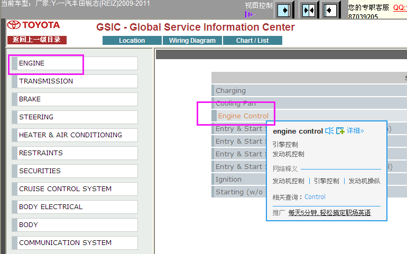Click the red 返回上一级目录 back button
407x254 pixels.
coord(37,40)
